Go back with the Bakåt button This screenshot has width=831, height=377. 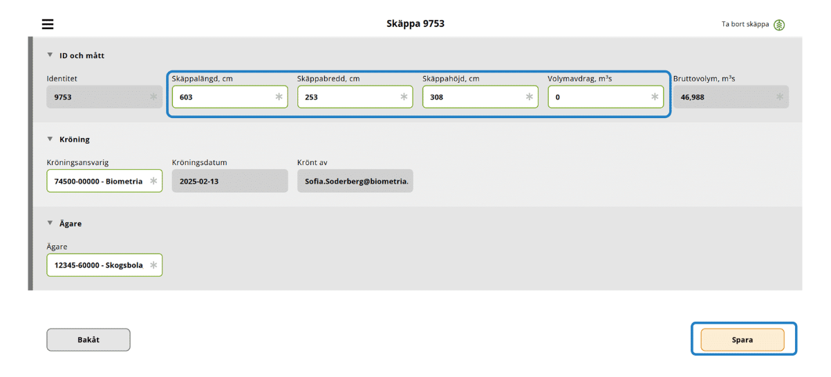(88, 340)
